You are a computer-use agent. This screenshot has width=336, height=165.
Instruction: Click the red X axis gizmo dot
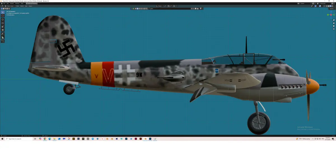(331, 15)
